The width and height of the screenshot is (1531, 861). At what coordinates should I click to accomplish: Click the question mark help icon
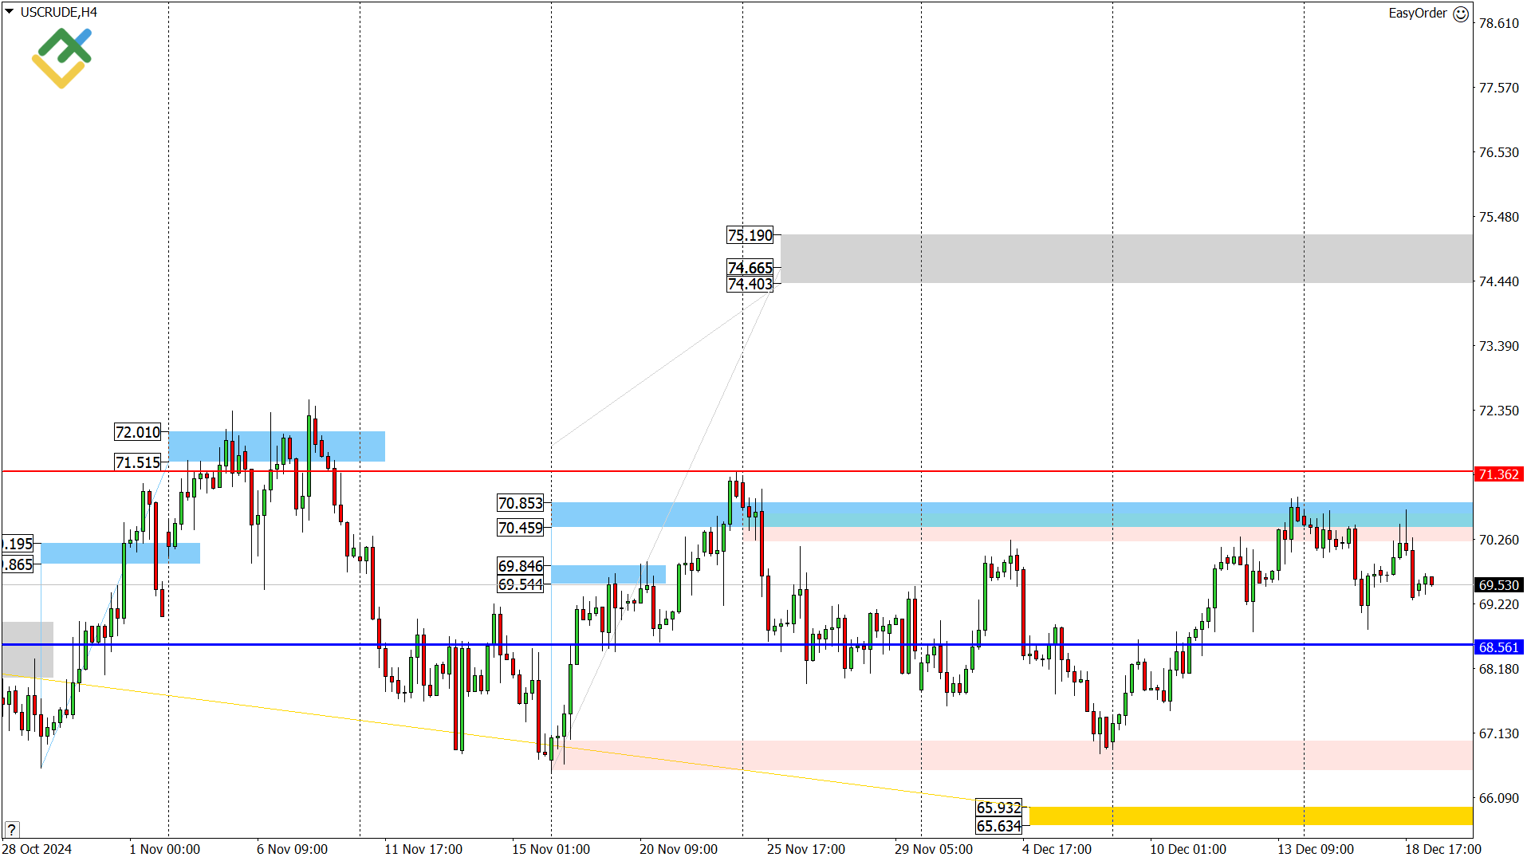(11, 829)
